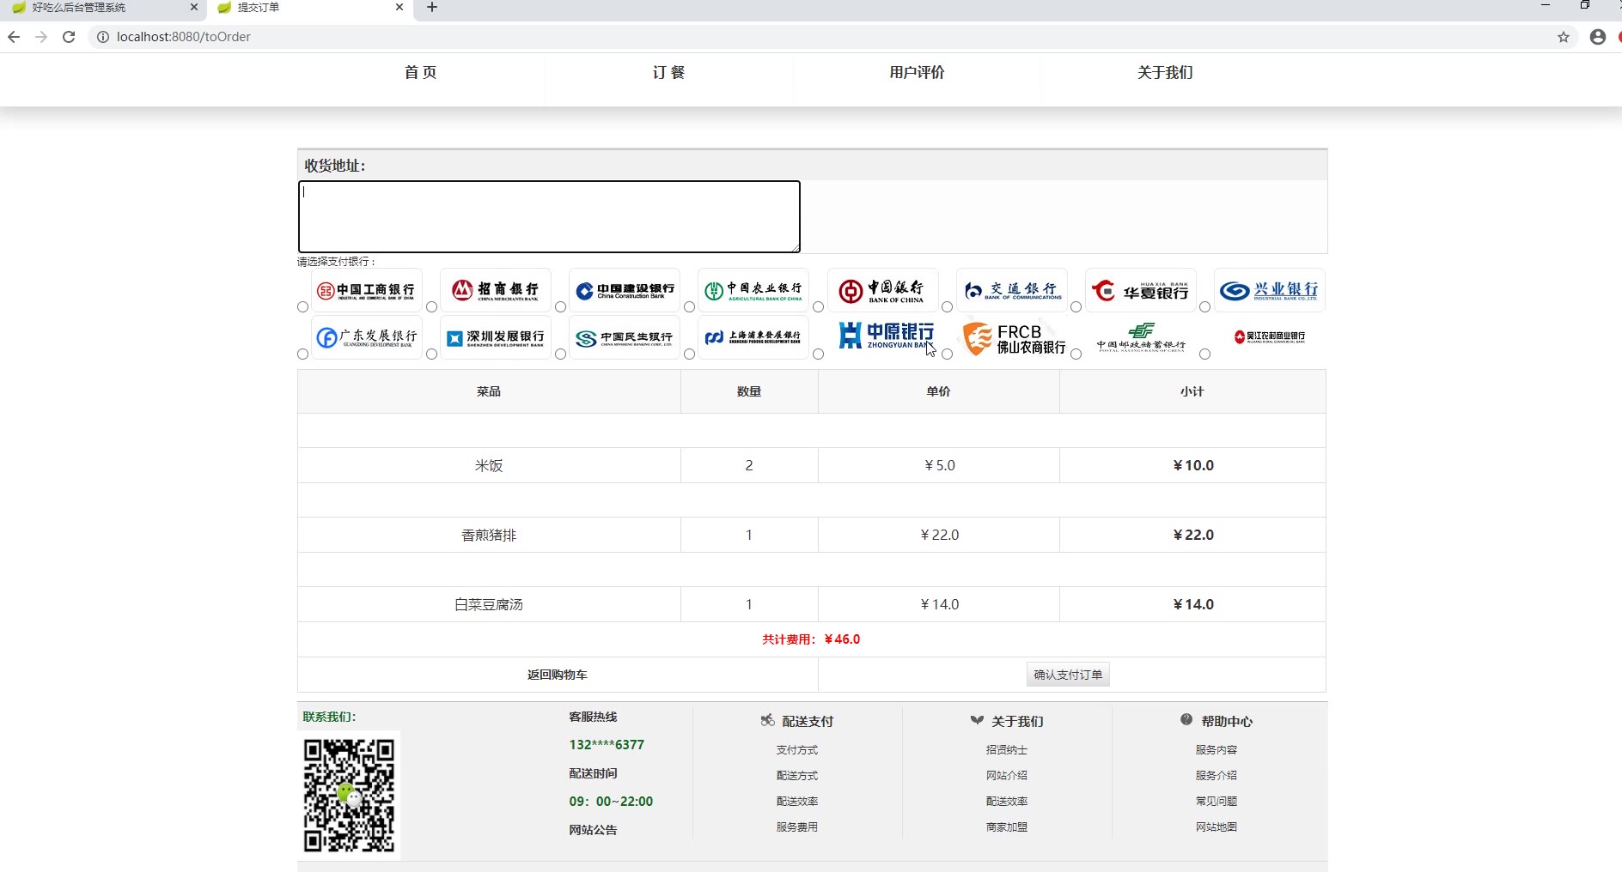Viewport: 1622px width, 872px height.
Task: Select the radio button for 中国建设银行
Action: [560, 306]
